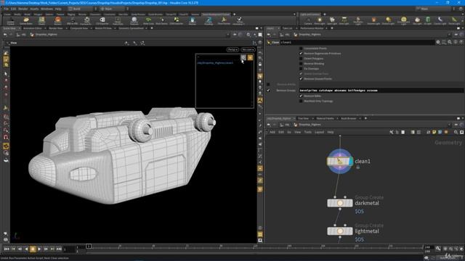Switch to the Material Palette tab
Screen dimensions: 465x261
325,118
